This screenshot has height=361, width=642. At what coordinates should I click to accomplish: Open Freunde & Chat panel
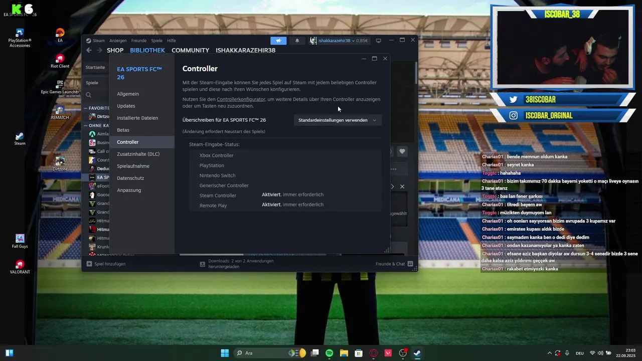pos(394,264)
